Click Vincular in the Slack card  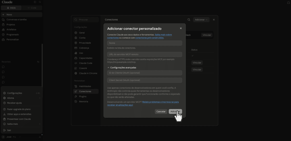pos(207,35)
